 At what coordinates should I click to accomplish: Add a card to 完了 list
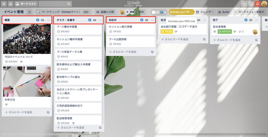pos(227,40)
